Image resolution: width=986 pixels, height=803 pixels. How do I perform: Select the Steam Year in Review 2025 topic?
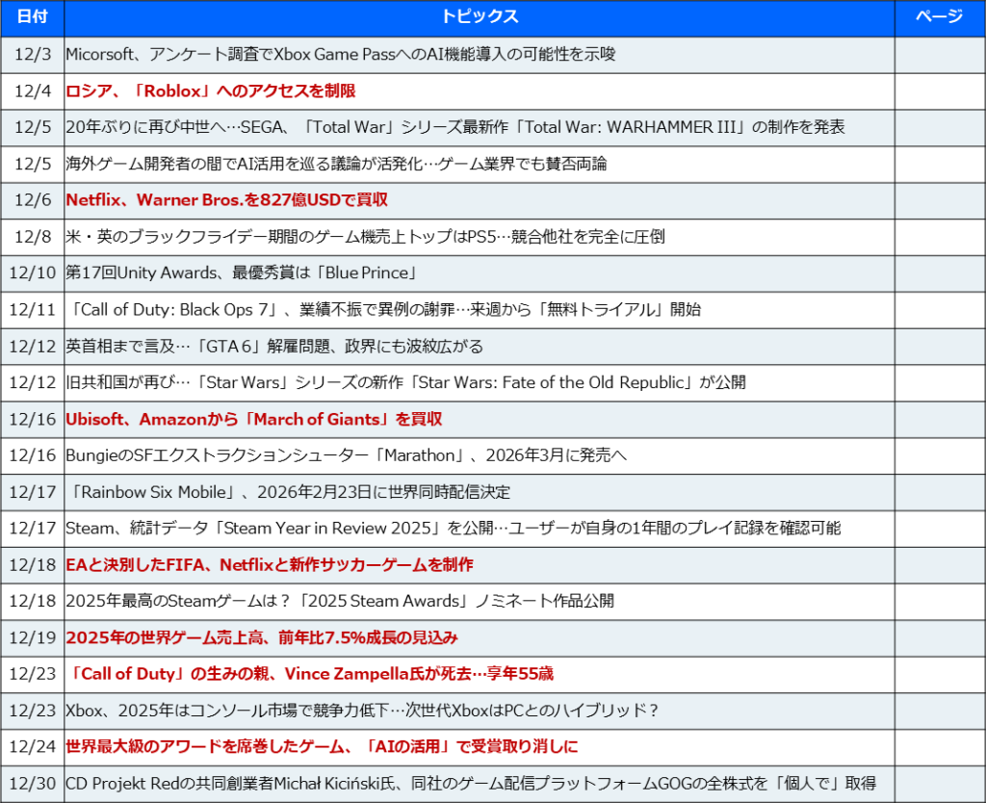click(453, 528)
